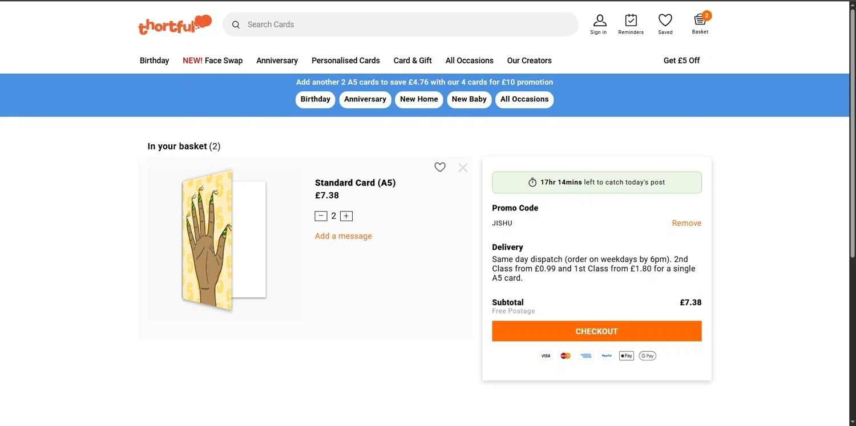The image size is (856, 426).
Task: Click the Add a message link
Action: 343,236
